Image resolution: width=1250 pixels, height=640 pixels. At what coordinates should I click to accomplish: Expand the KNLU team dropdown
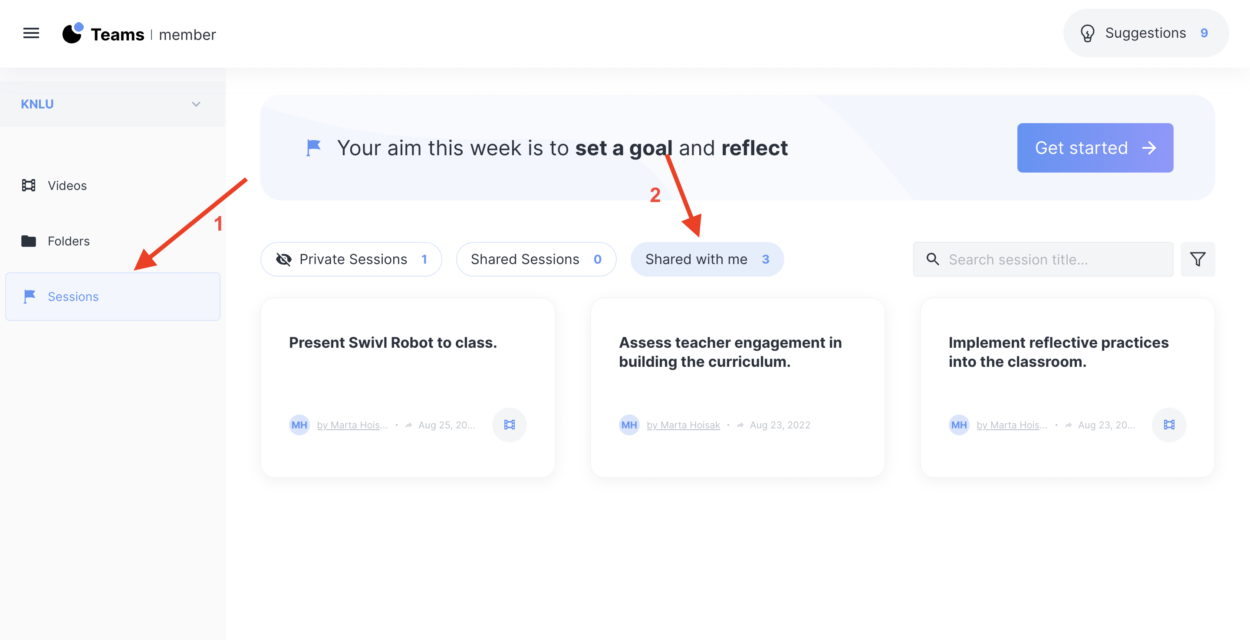tap(112, 104)
